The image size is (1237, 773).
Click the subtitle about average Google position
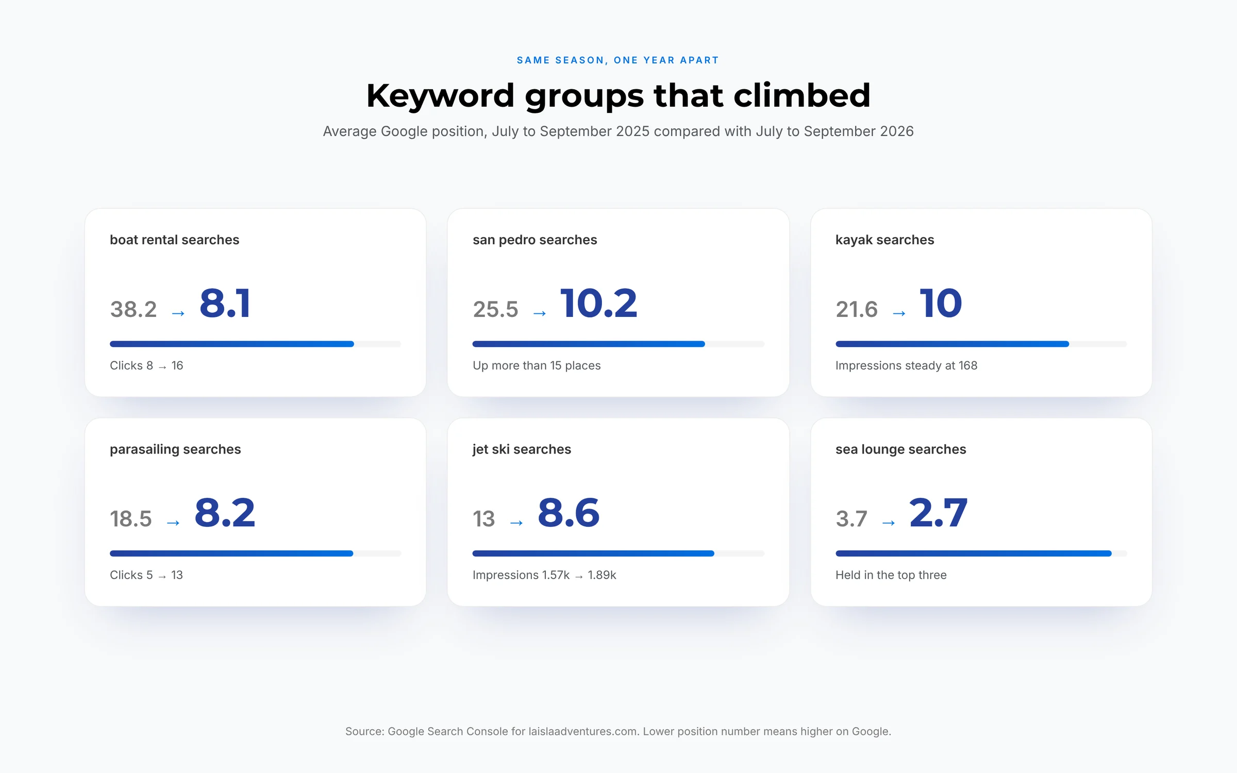618,131
